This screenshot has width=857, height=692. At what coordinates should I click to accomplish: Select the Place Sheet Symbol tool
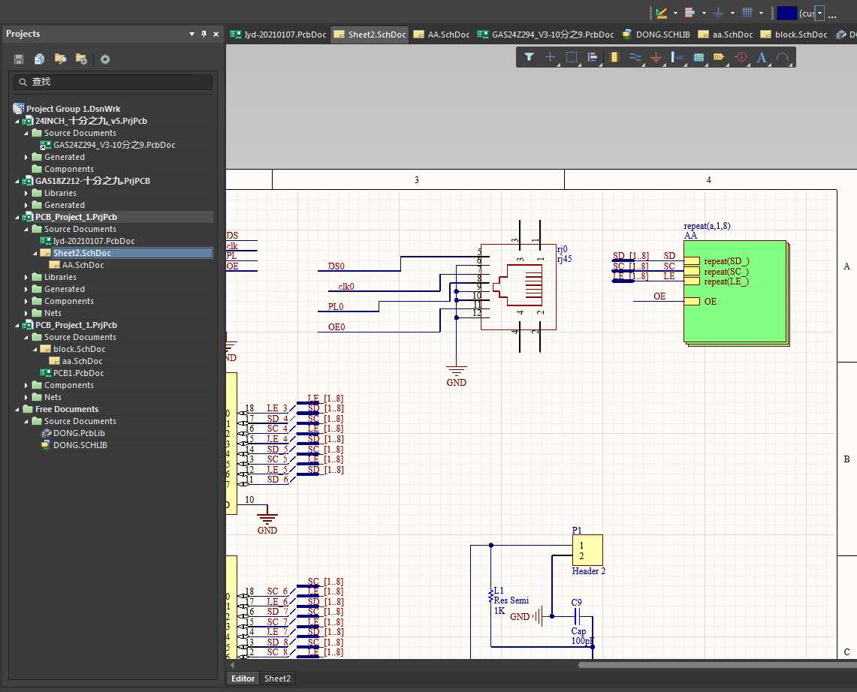pos(699,57)
